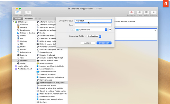Expand the save dialog with chevron
This screenshot has width=170, height=104.
coord(110,30)
